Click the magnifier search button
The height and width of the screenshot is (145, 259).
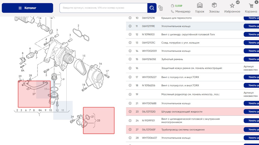click(x=152, y=8)
